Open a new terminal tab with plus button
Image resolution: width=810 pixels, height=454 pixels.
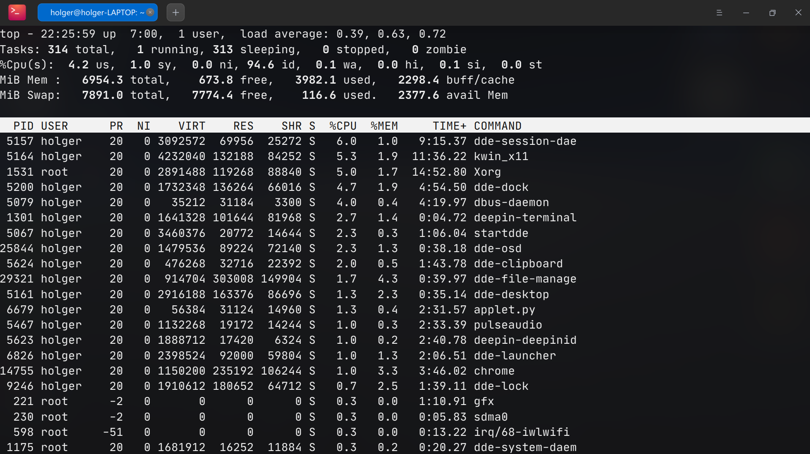(176, 13)
